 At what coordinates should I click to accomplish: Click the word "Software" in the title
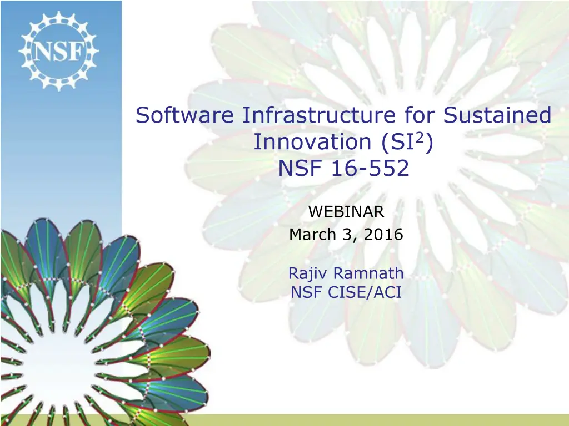coord(186,115)
